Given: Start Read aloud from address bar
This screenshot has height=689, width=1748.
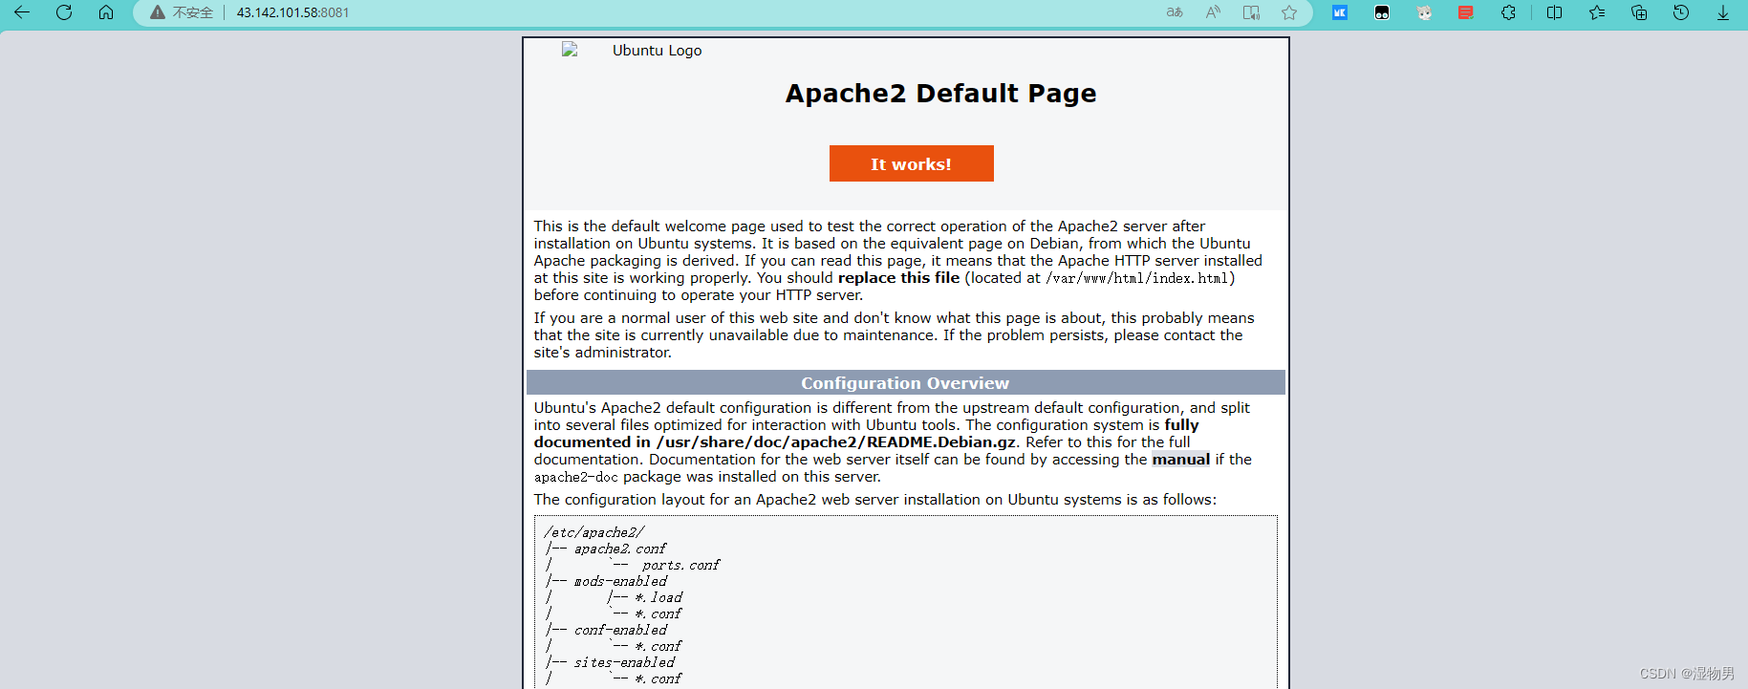Looking at the screenshot, I should click(1213, 12).
